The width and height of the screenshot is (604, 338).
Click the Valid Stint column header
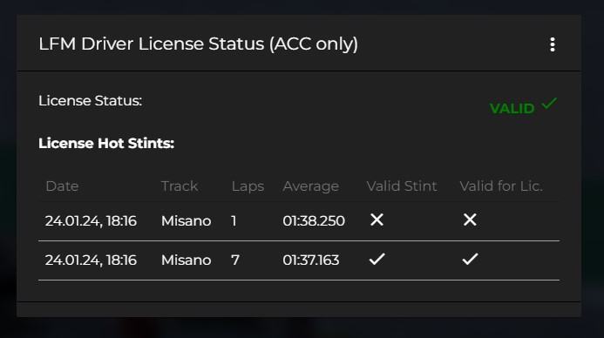click(402, 186)
